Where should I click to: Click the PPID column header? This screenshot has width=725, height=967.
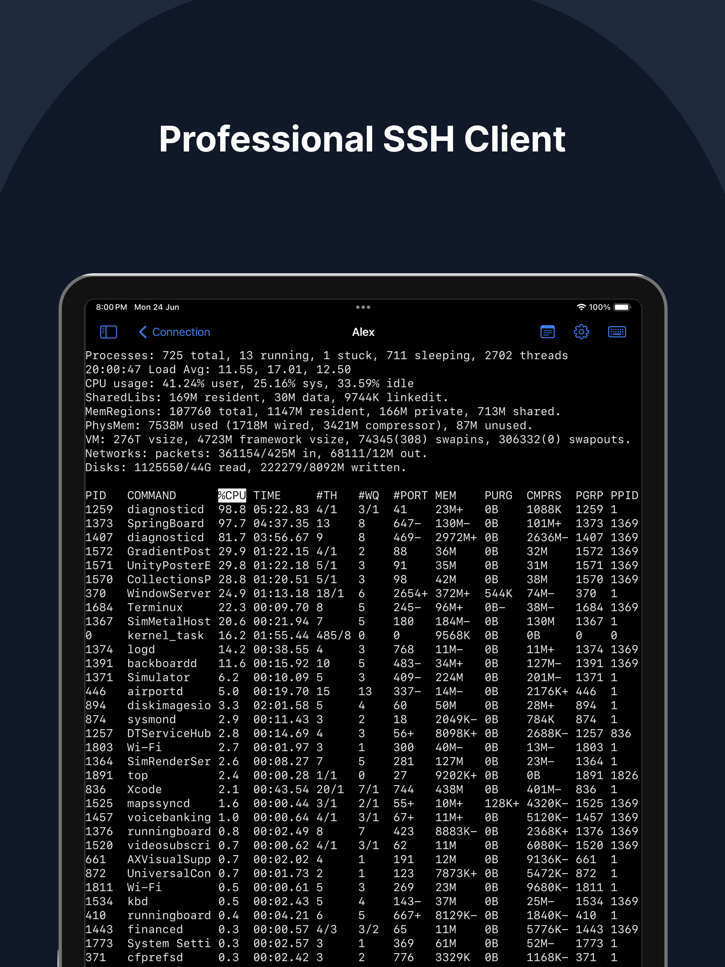pyautogui.click(x=624, y=495)
